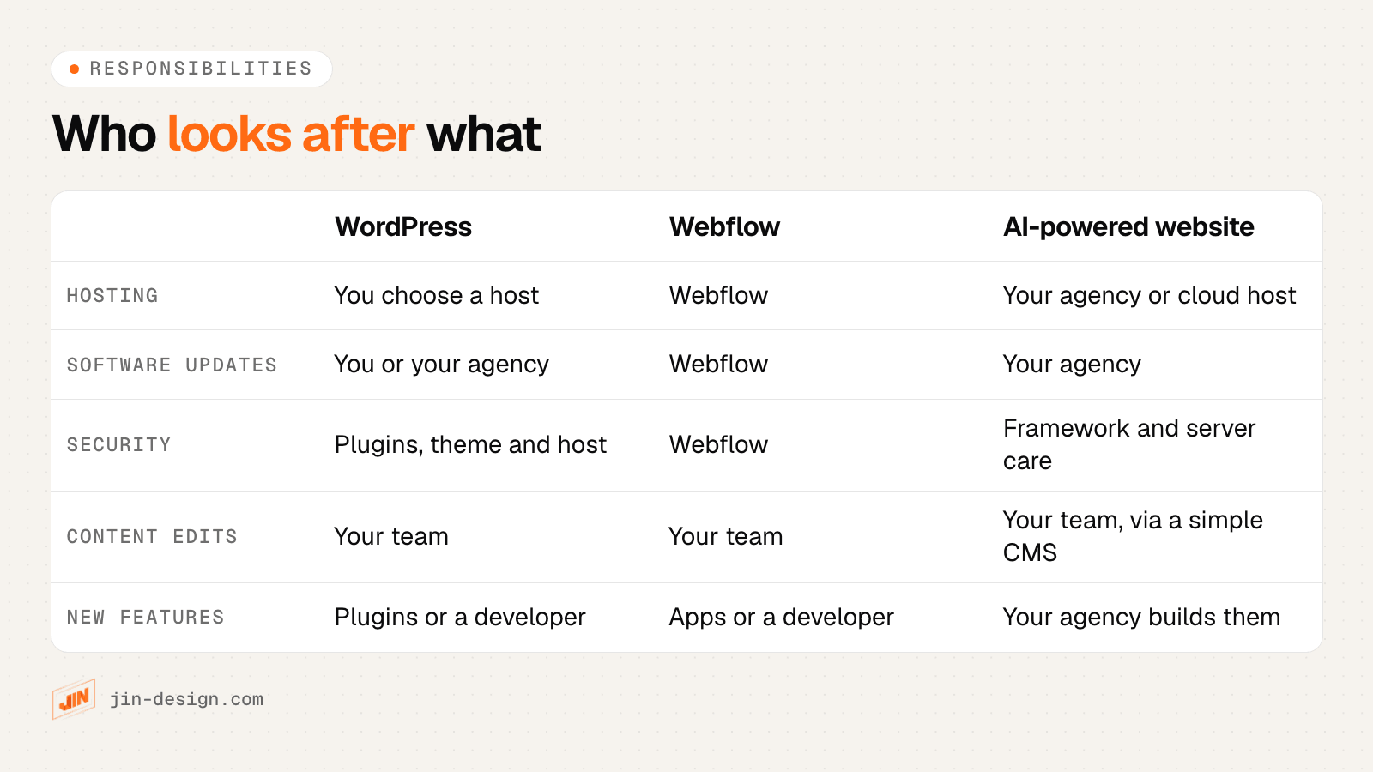Click the HOSTING row label
The height and width of the screenshot is (772, 1373).
(x=112, y=295)
